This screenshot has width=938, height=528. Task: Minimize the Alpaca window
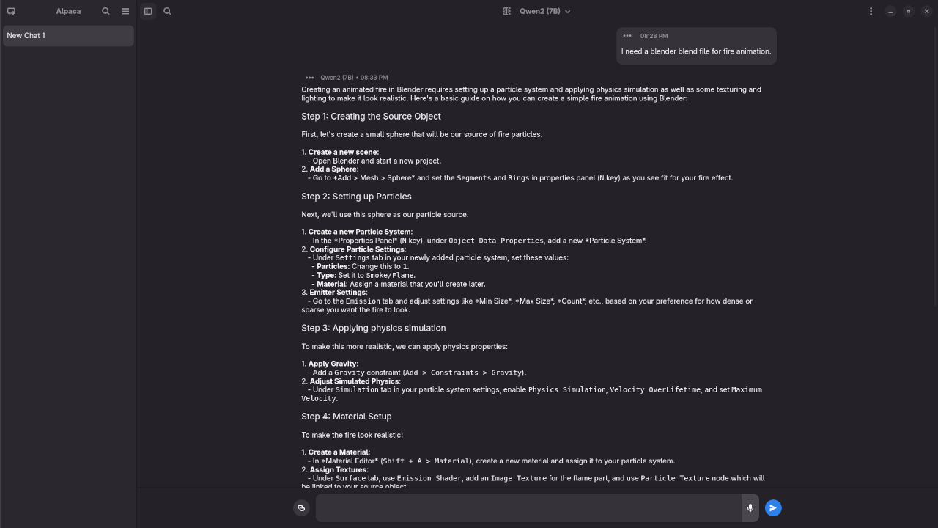point(890,11)
